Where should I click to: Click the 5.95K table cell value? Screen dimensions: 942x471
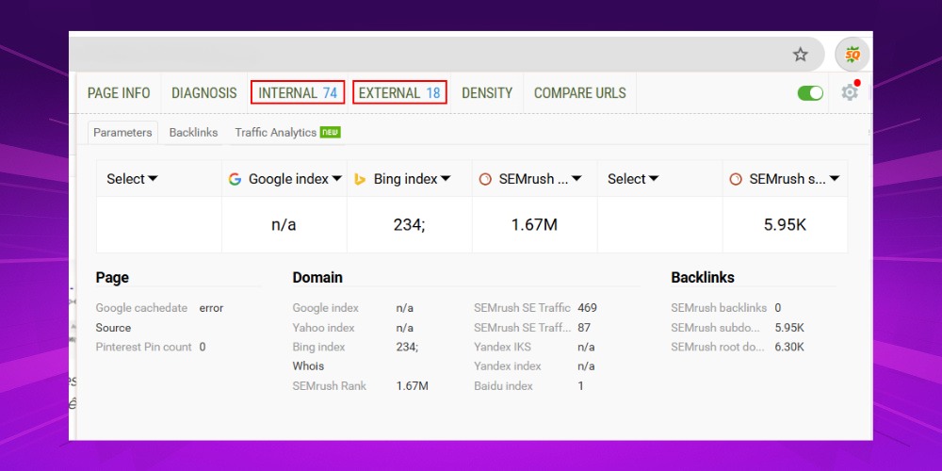[x=785, y=225]
